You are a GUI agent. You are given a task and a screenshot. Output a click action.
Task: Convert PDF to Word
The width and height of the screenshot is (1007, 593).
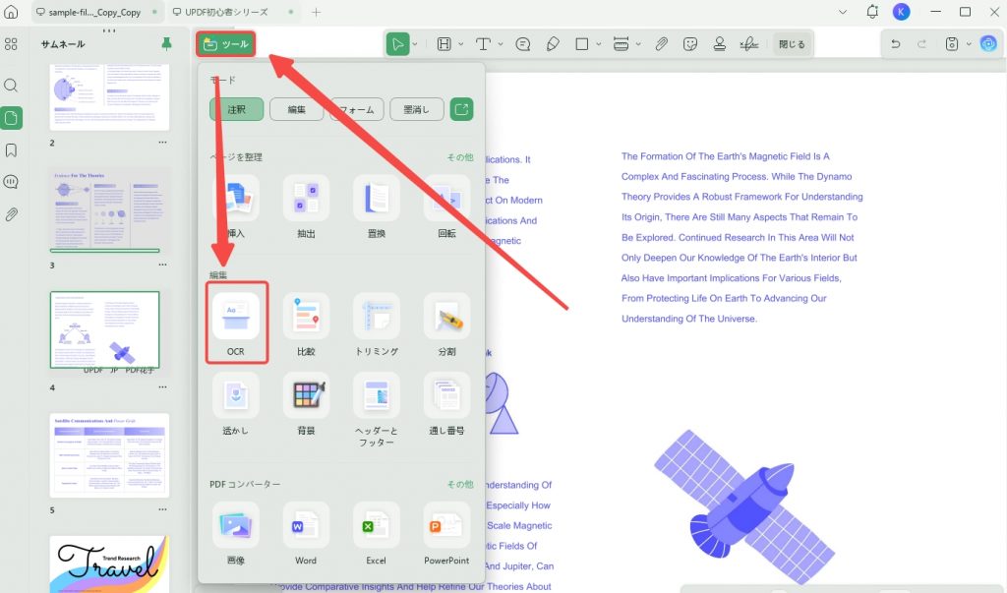[307, 534]
